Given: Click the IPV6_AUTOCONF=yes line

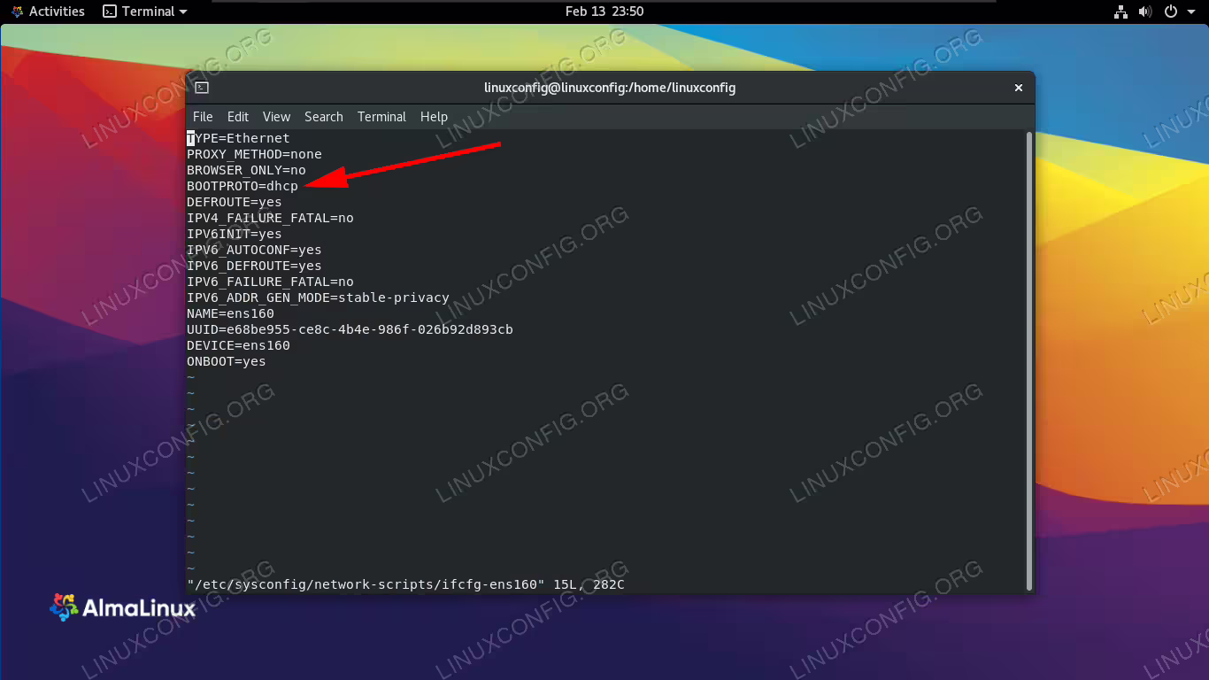Looking at the screenshot, I should pos(254,250).
